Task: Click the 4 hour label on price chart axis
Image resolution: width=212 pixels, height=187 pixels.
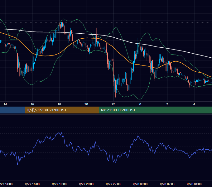Action: 194,104
